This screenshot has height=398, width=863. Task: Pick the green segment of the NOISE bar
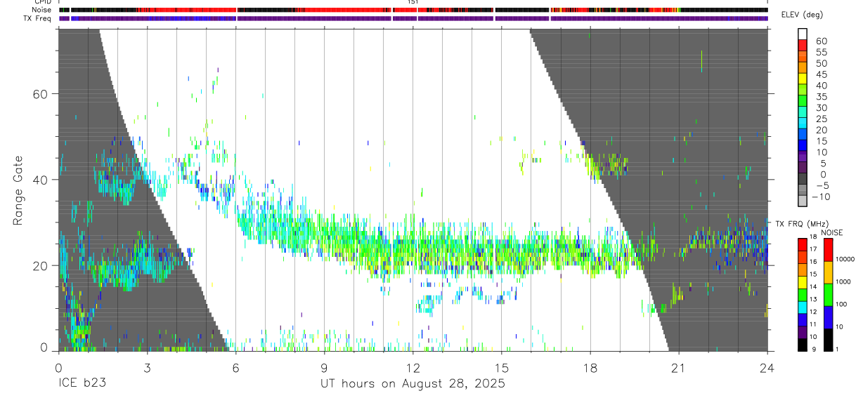tap(829, 295)
